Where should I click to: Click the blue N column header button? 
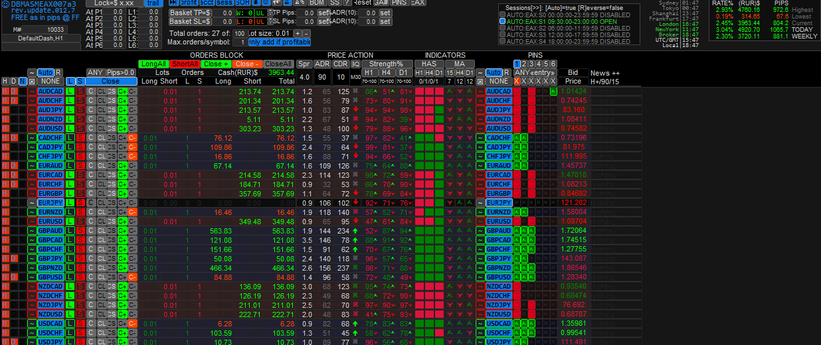[22, 81]
